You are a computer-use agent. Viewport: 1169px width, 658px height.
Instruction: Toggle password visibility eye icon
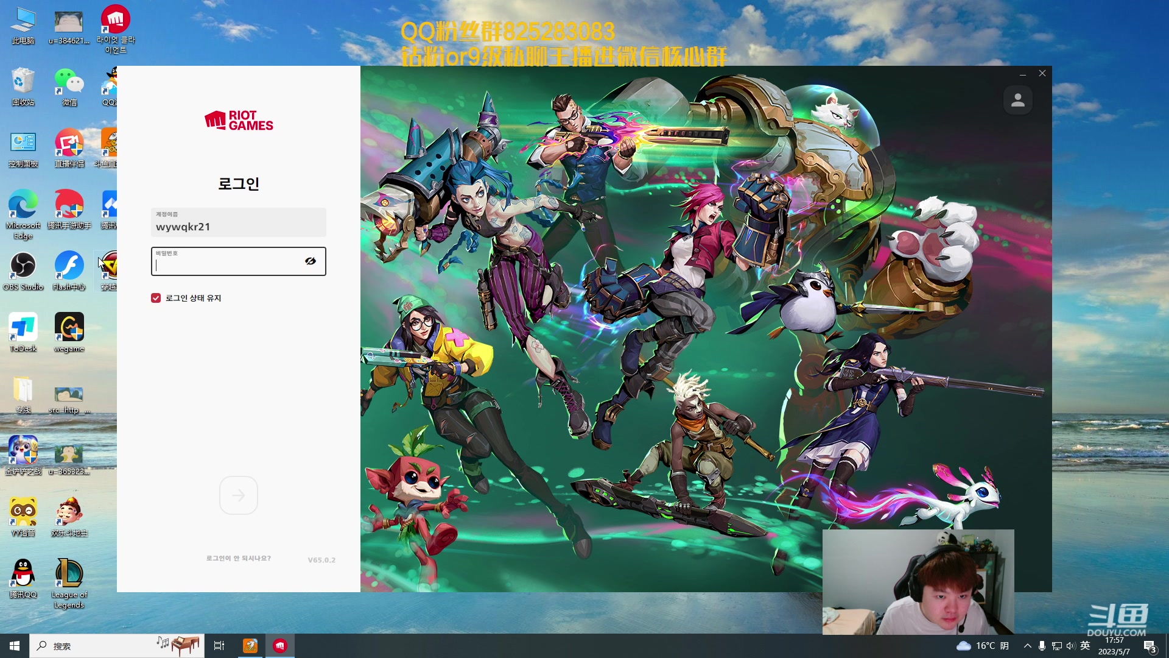pos(311,261)
